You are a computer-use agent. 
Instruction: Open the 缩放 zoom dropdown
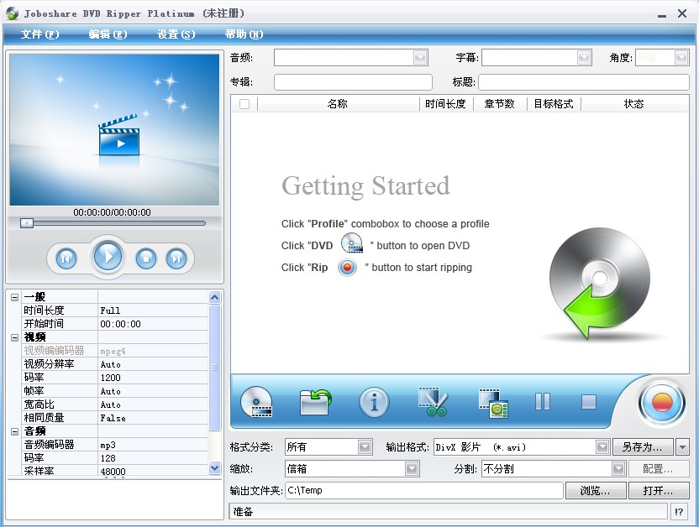pyautogui.click(x=412, y=469)
